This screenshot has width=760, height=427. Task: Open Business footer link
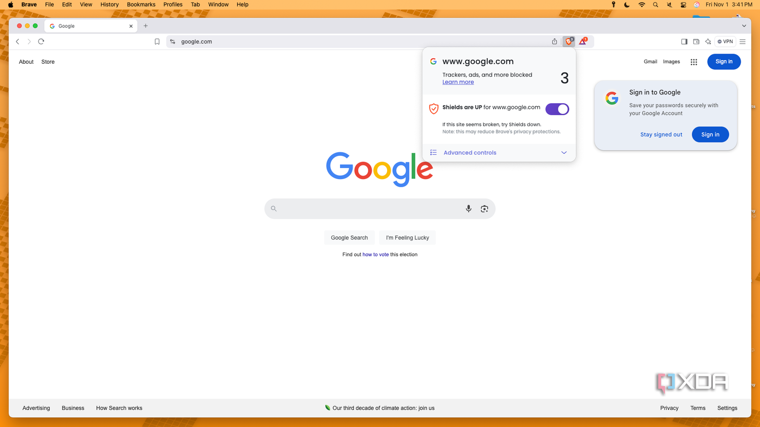(x=73, y=408)
